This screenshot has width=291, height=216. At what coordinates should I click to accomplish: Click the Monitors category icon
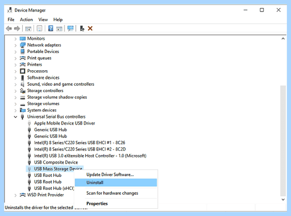[23, 39]
